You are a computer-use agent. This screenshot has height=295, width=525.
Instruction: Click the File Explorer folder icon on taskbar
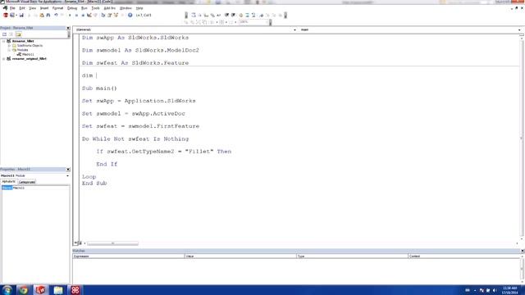click(x=58, y=290)
